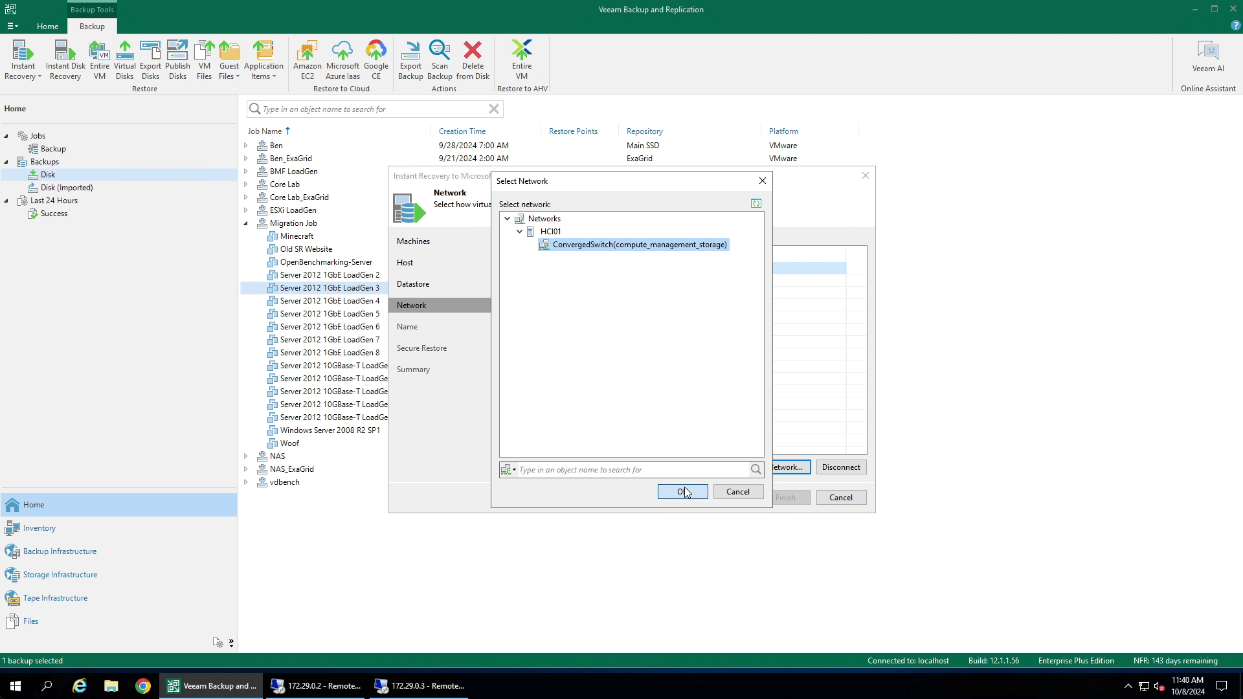The width and height of the screenshot is (1243, 699).
Task: Select Minecraft restore point
Action: (297, 236)
